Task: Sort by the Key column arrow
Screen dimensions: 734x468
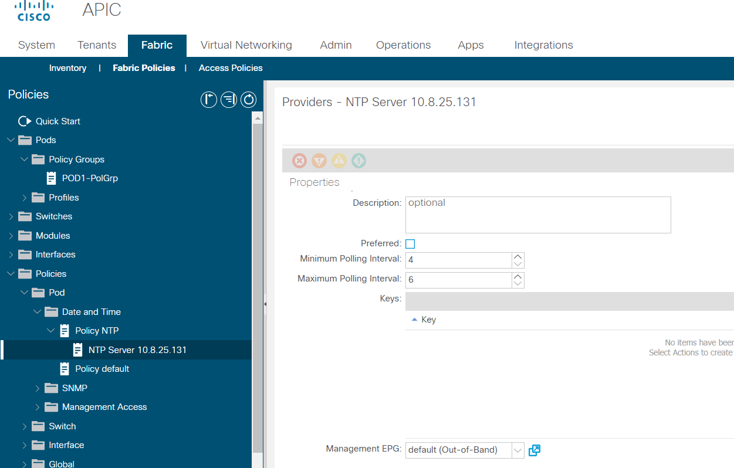Action: tap(414, 320)
